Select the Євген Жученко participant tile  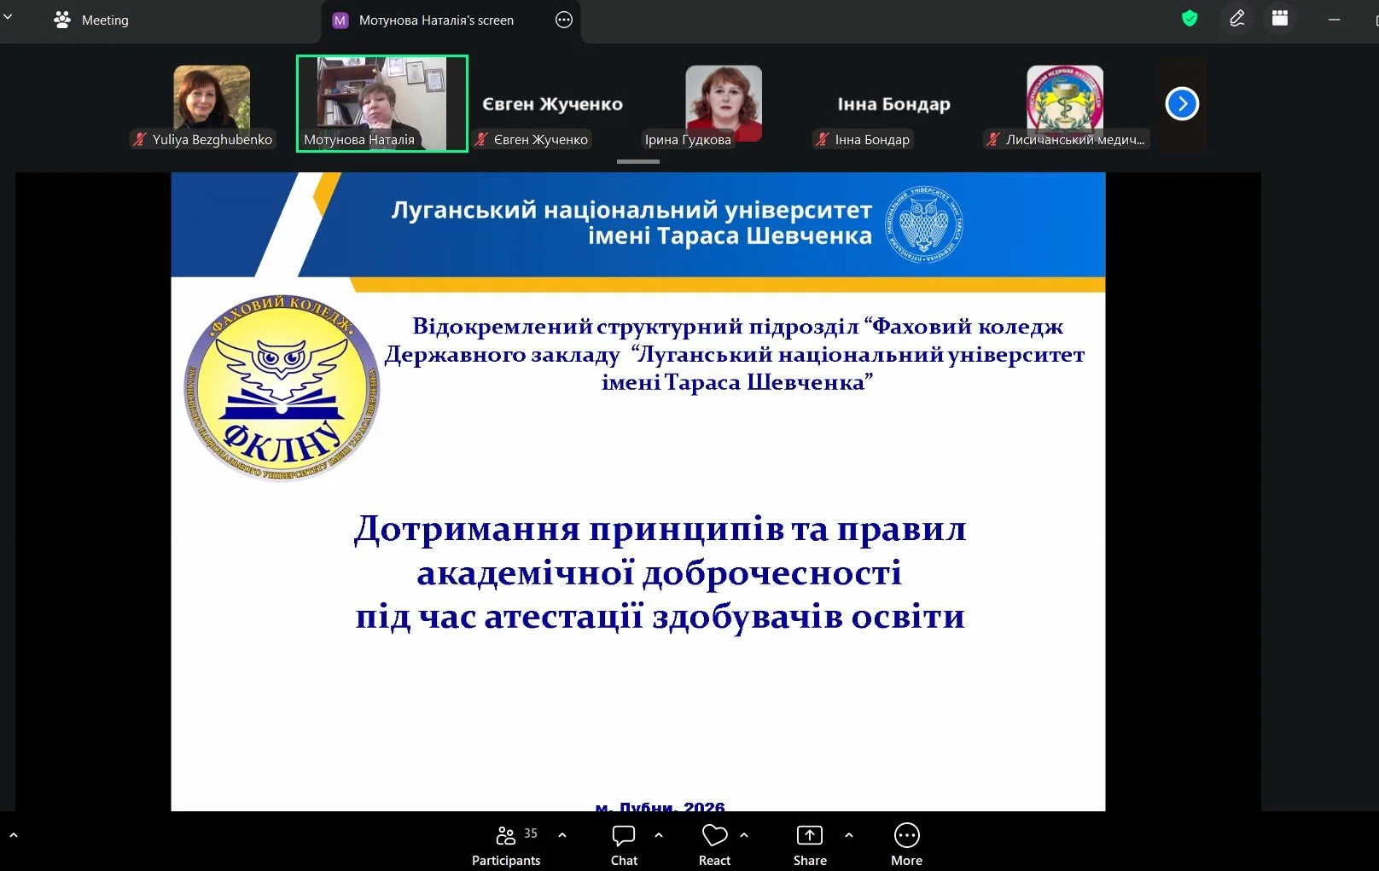coord(552,104)
